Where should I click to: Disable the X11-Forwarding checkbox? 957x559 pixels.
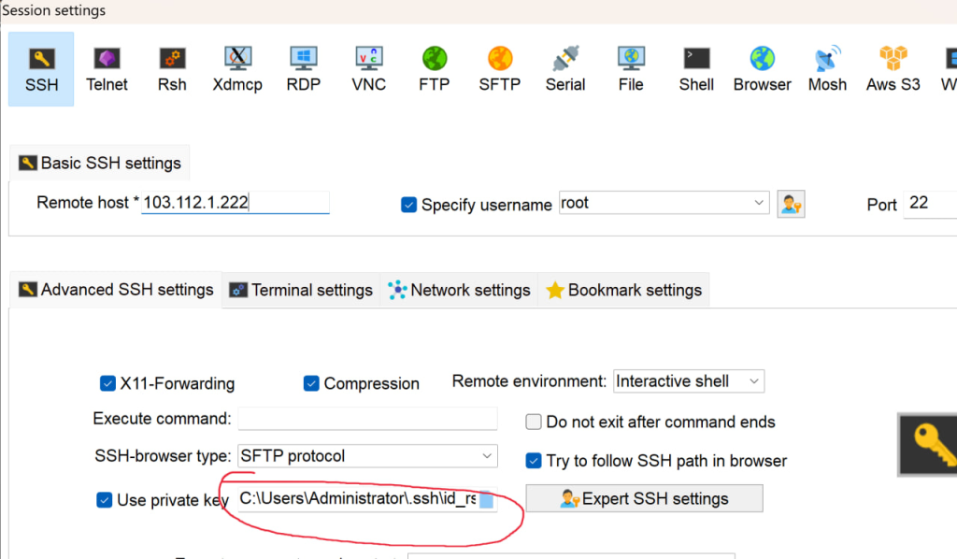point(107,383)
